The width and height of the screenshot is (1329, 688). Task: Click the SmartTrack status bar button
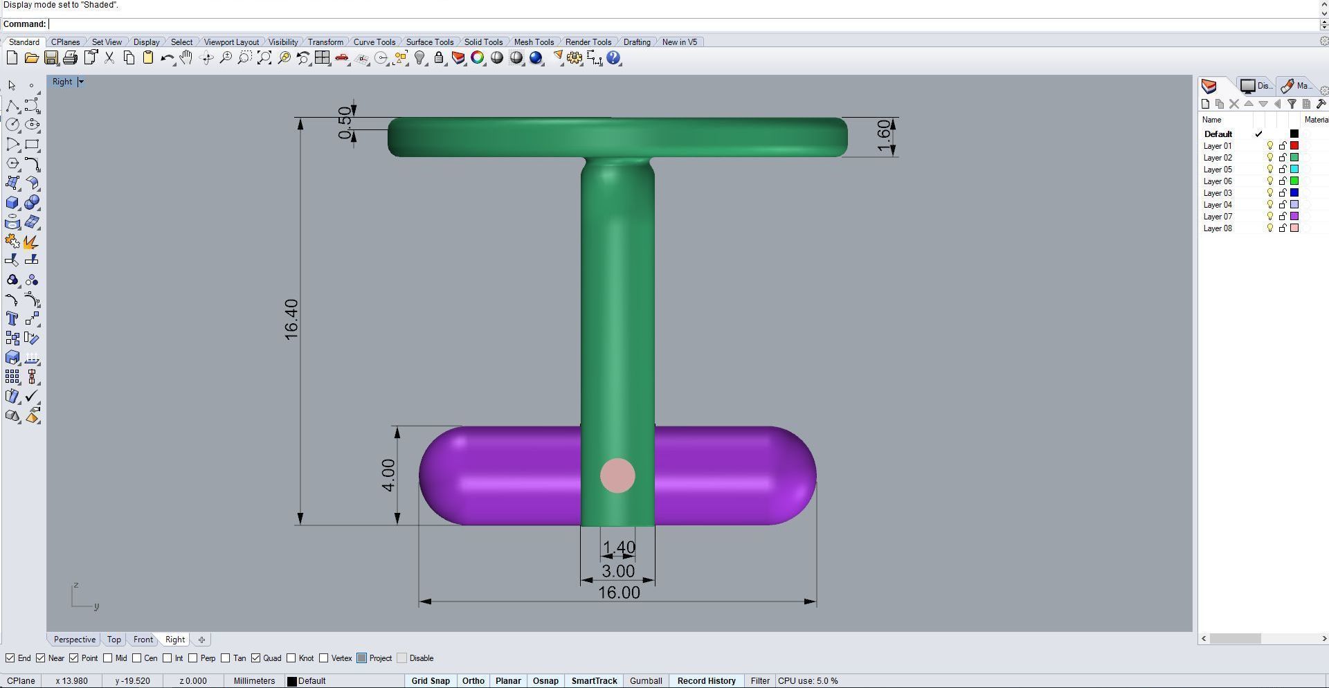[595, 681]
